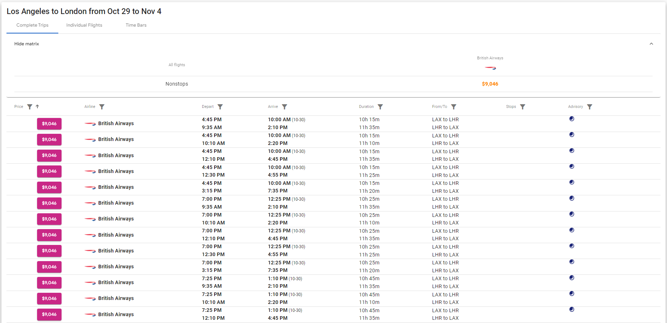The height and width of the screenshot is (323, 667).
Task: Open the Price column filter icon
Action: (x=30, y=107)
